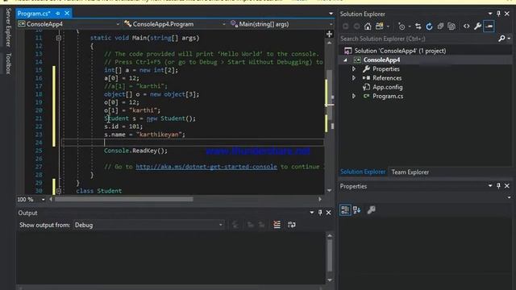
Task: Open the Main(string[] args) member dropdown
Action: (x=331, y=24)
